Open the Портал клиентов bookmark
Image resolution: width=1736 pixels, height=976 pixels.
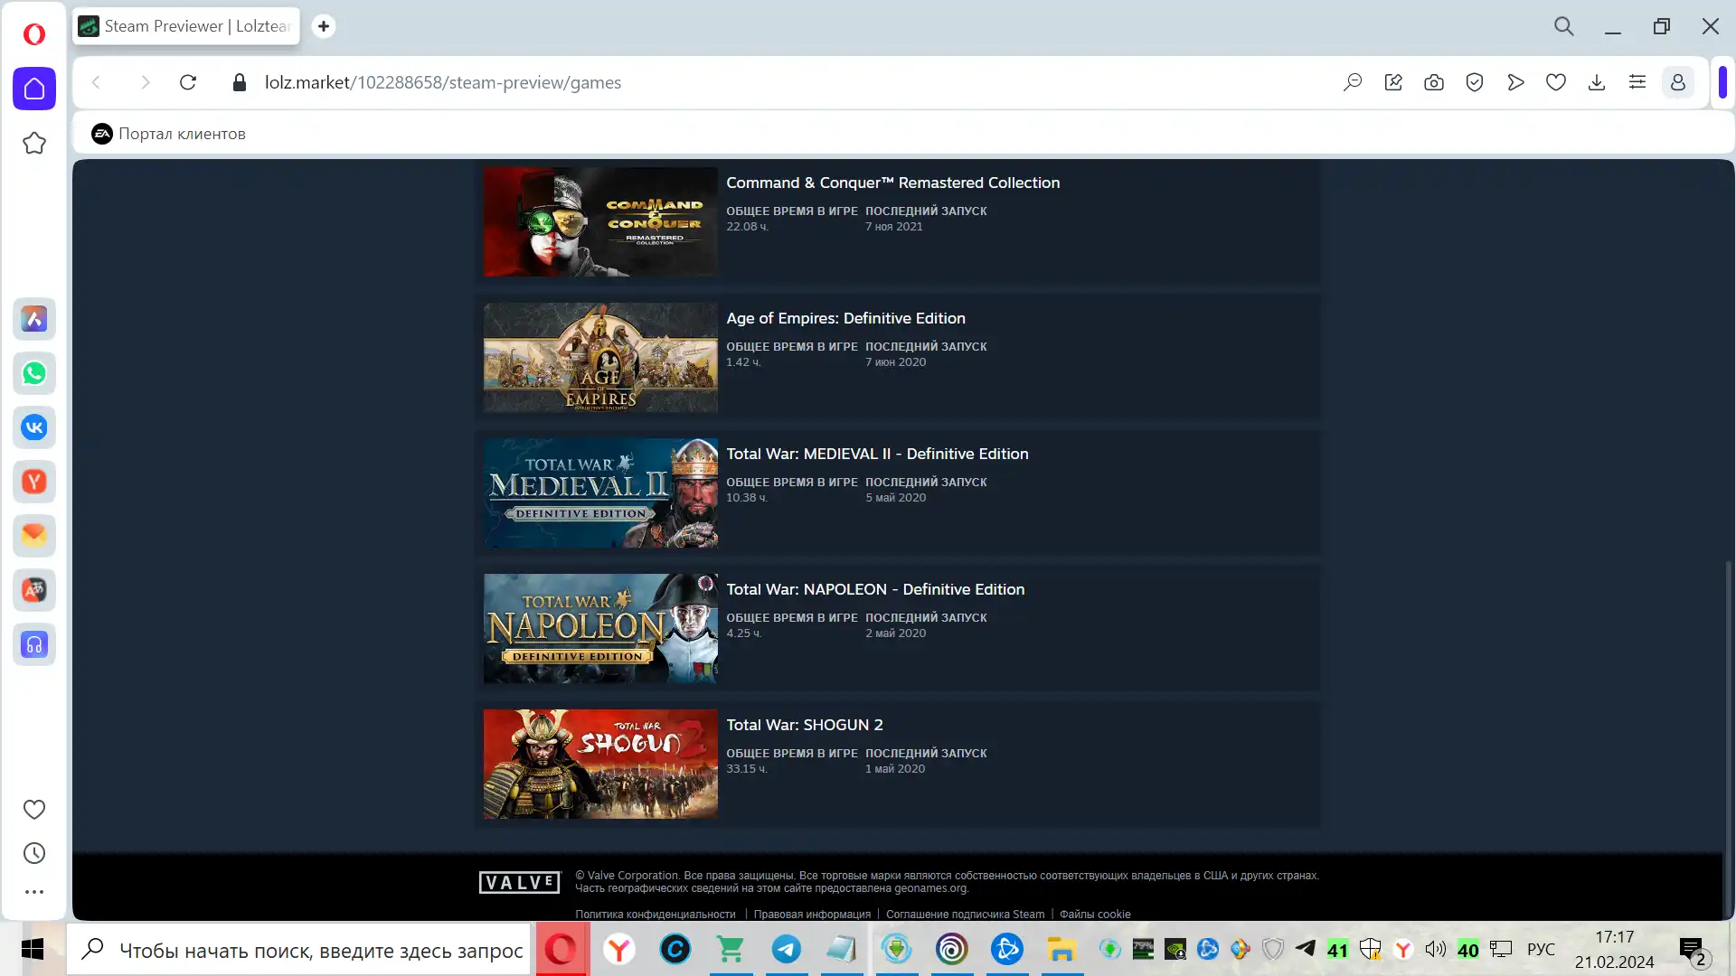tap(169, 134)
